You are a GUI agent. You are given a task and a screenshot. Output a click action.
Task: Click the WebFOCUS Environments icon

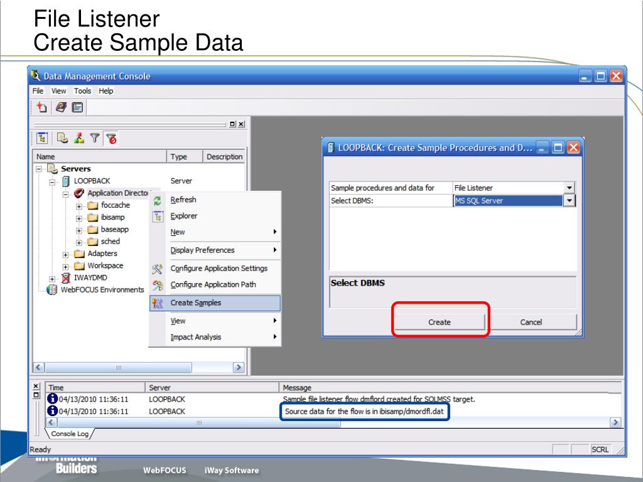click(x=52, y=290)
